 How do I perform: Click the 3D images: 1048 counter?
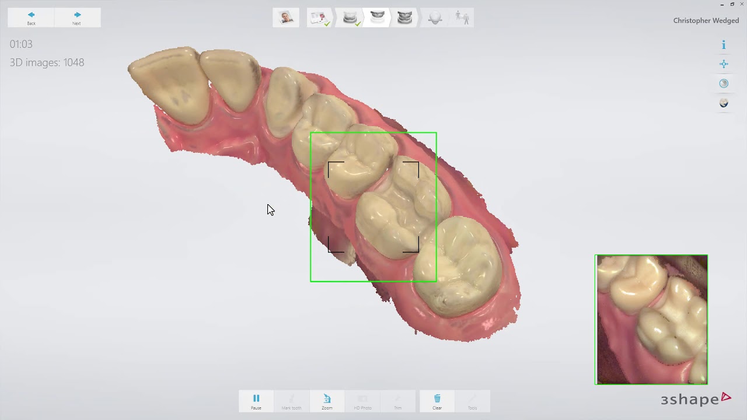pos(47,62)
